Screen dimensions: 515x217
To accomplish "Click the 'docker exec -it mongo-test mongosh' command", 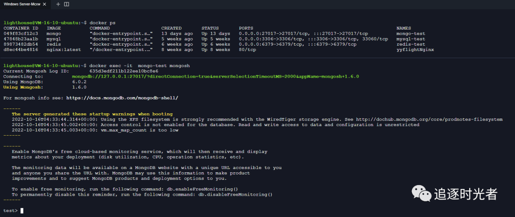I will coord(140,66).
